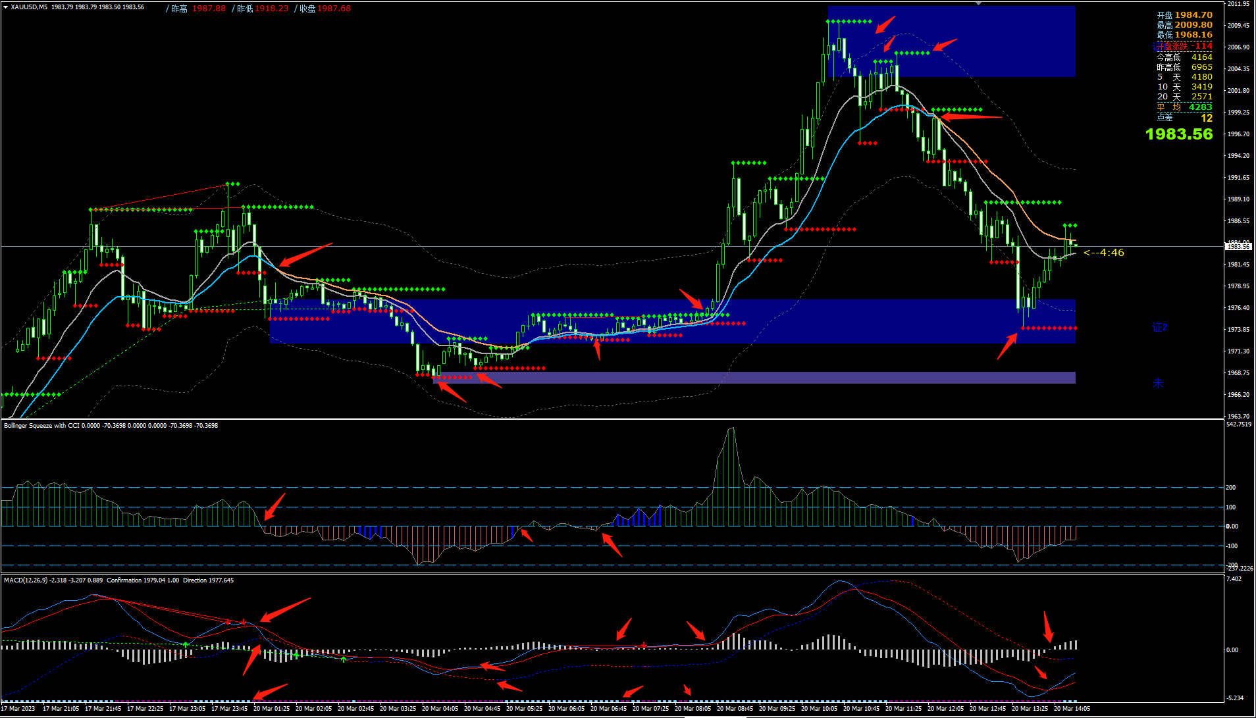Screen dimensions: 1256x718
Task: Click the 10 天 3419 row
Action: (1184, 87)
